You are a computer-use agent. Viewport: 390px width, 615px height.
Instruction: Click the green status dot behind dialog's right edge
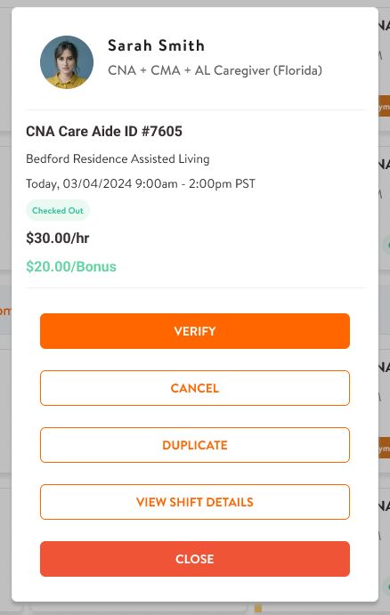point(386,245)
